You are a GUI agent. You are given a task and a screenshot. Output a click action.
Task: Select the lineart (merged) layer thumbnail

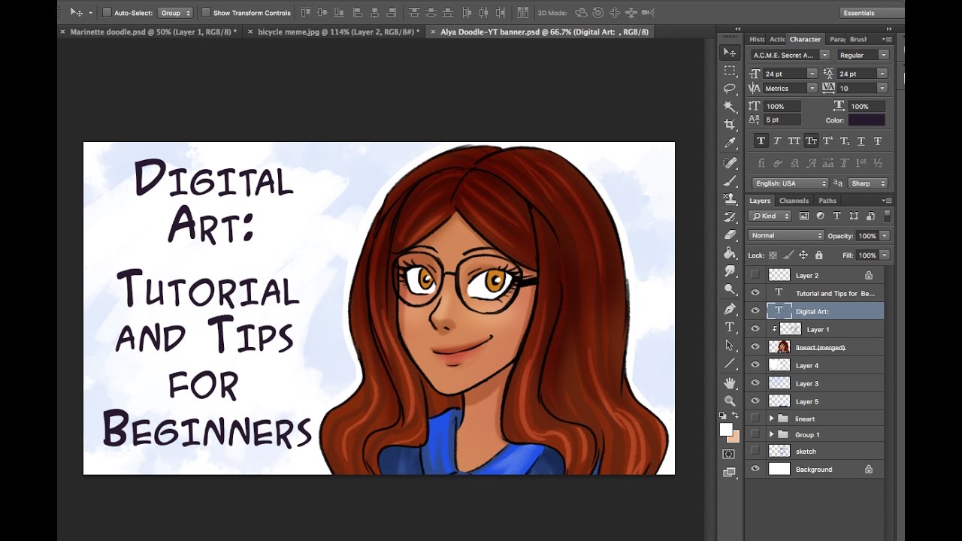click(x=779, y=347)
